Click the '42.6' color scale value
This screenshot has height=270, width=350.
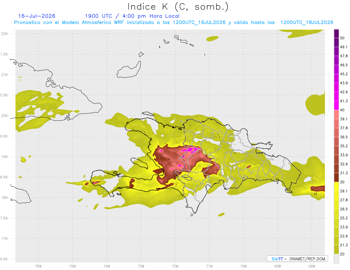click(344, 92)
